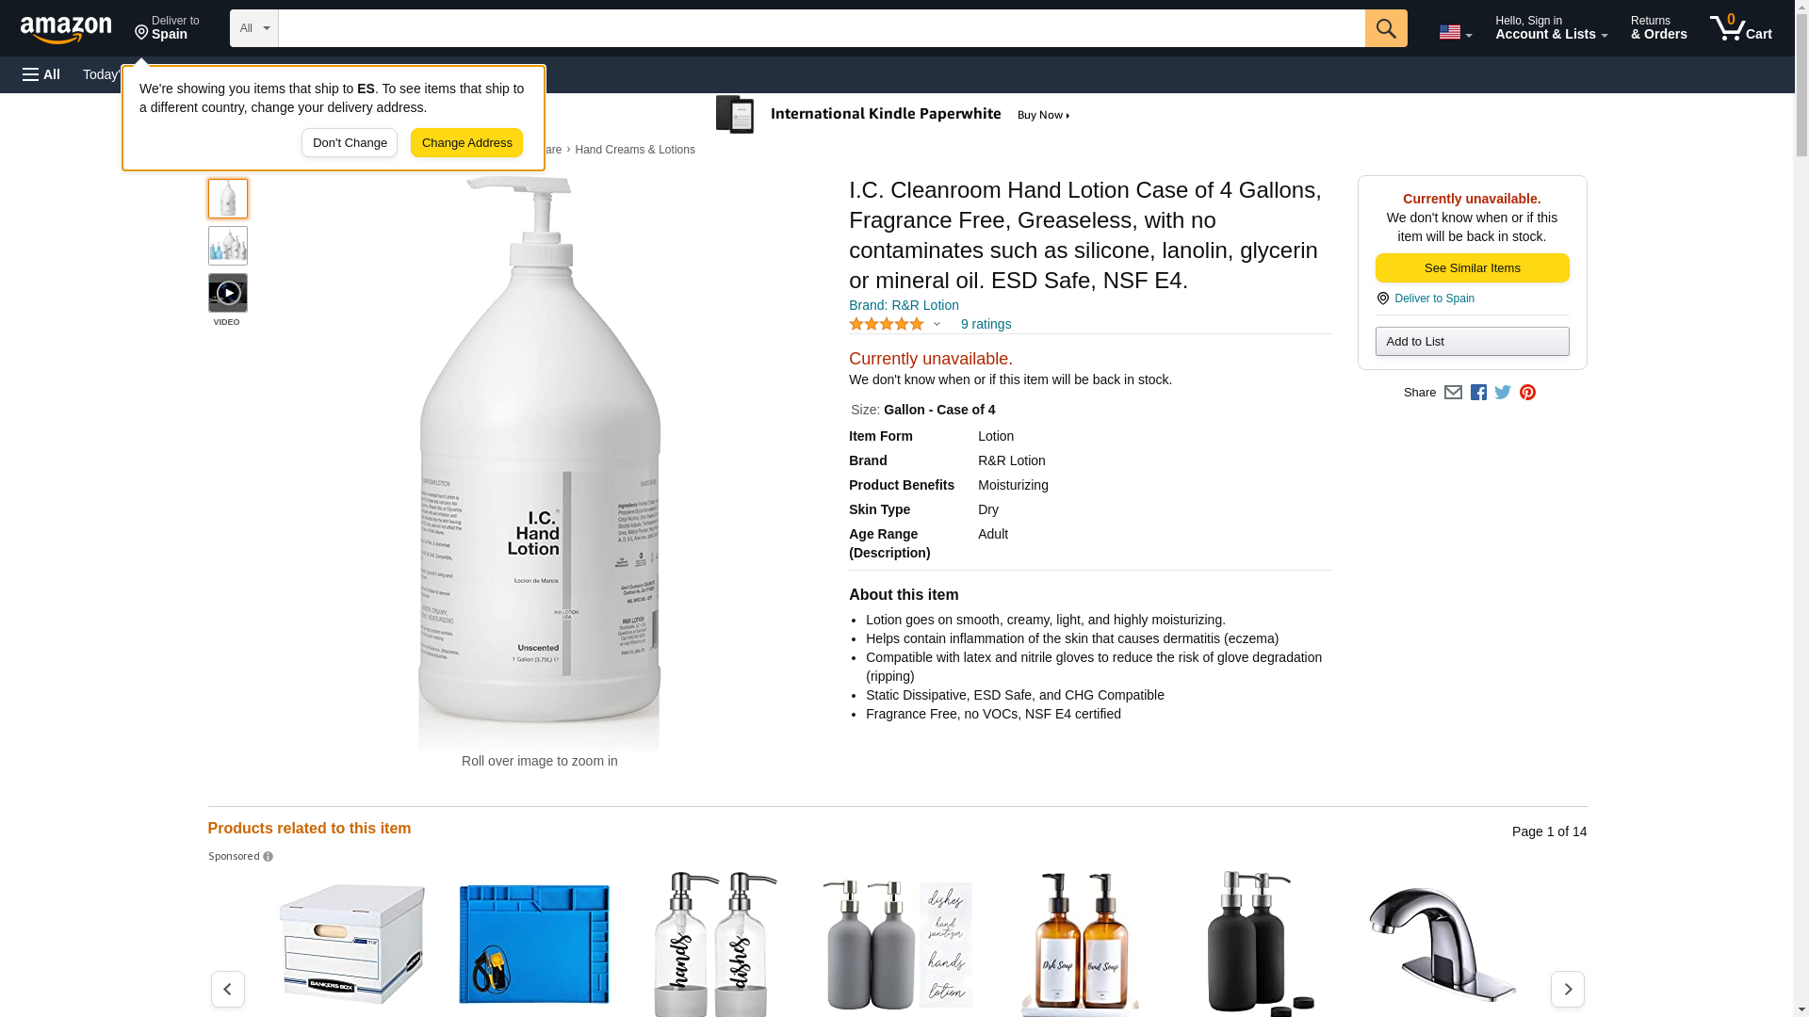
Task: Share product on Facebook
Action: click(x=1478, y=393)
